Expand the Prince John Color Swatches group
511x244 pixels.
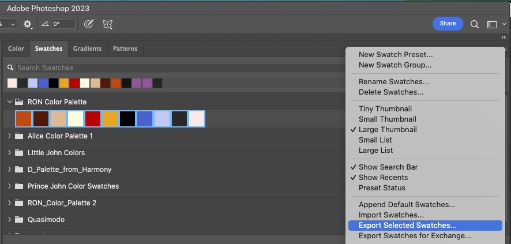[9, 186]
